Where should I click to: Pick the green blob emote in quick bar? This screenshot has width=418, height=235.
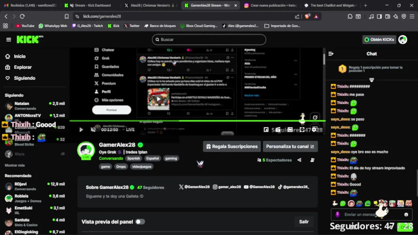[343, 204]
